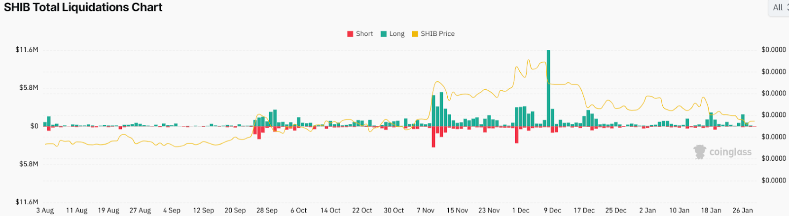The image size is (789, 216).
Task: Open the All time range dropdown
Action: point(778,7)
